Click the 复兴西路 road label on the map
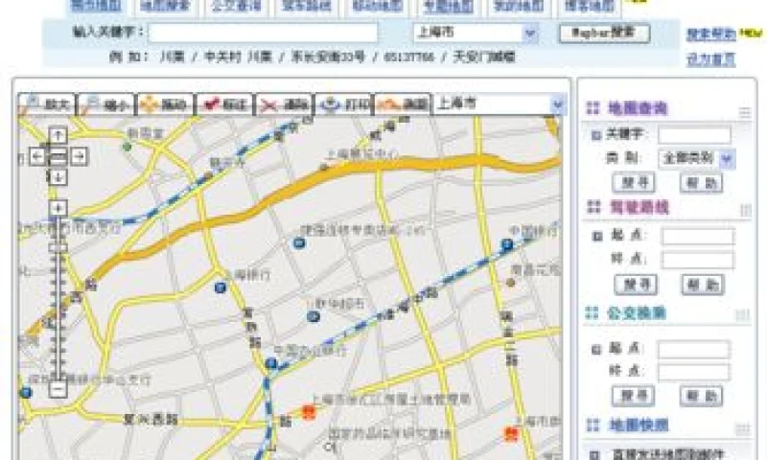 151,419
